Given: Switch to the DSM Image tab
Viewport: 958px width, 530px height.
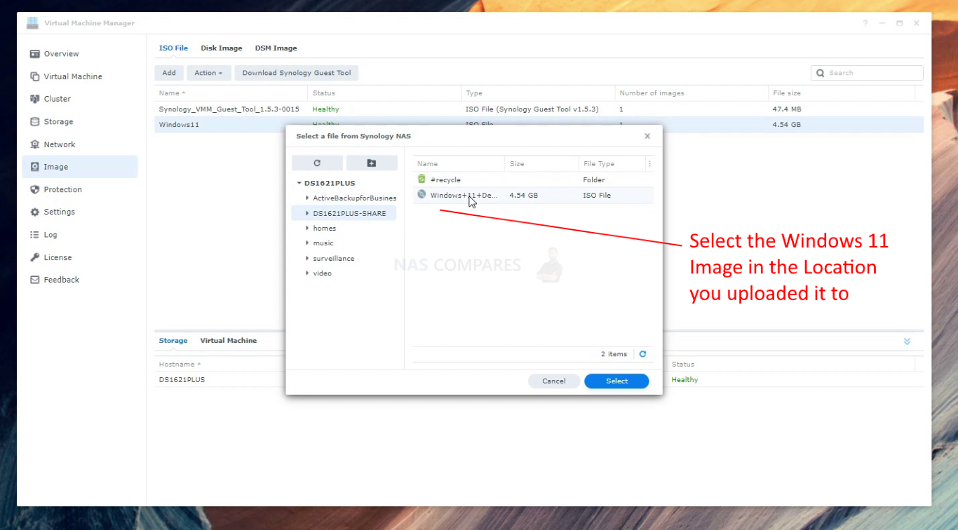Looking at the screenshot, I should tap(276, 48).
